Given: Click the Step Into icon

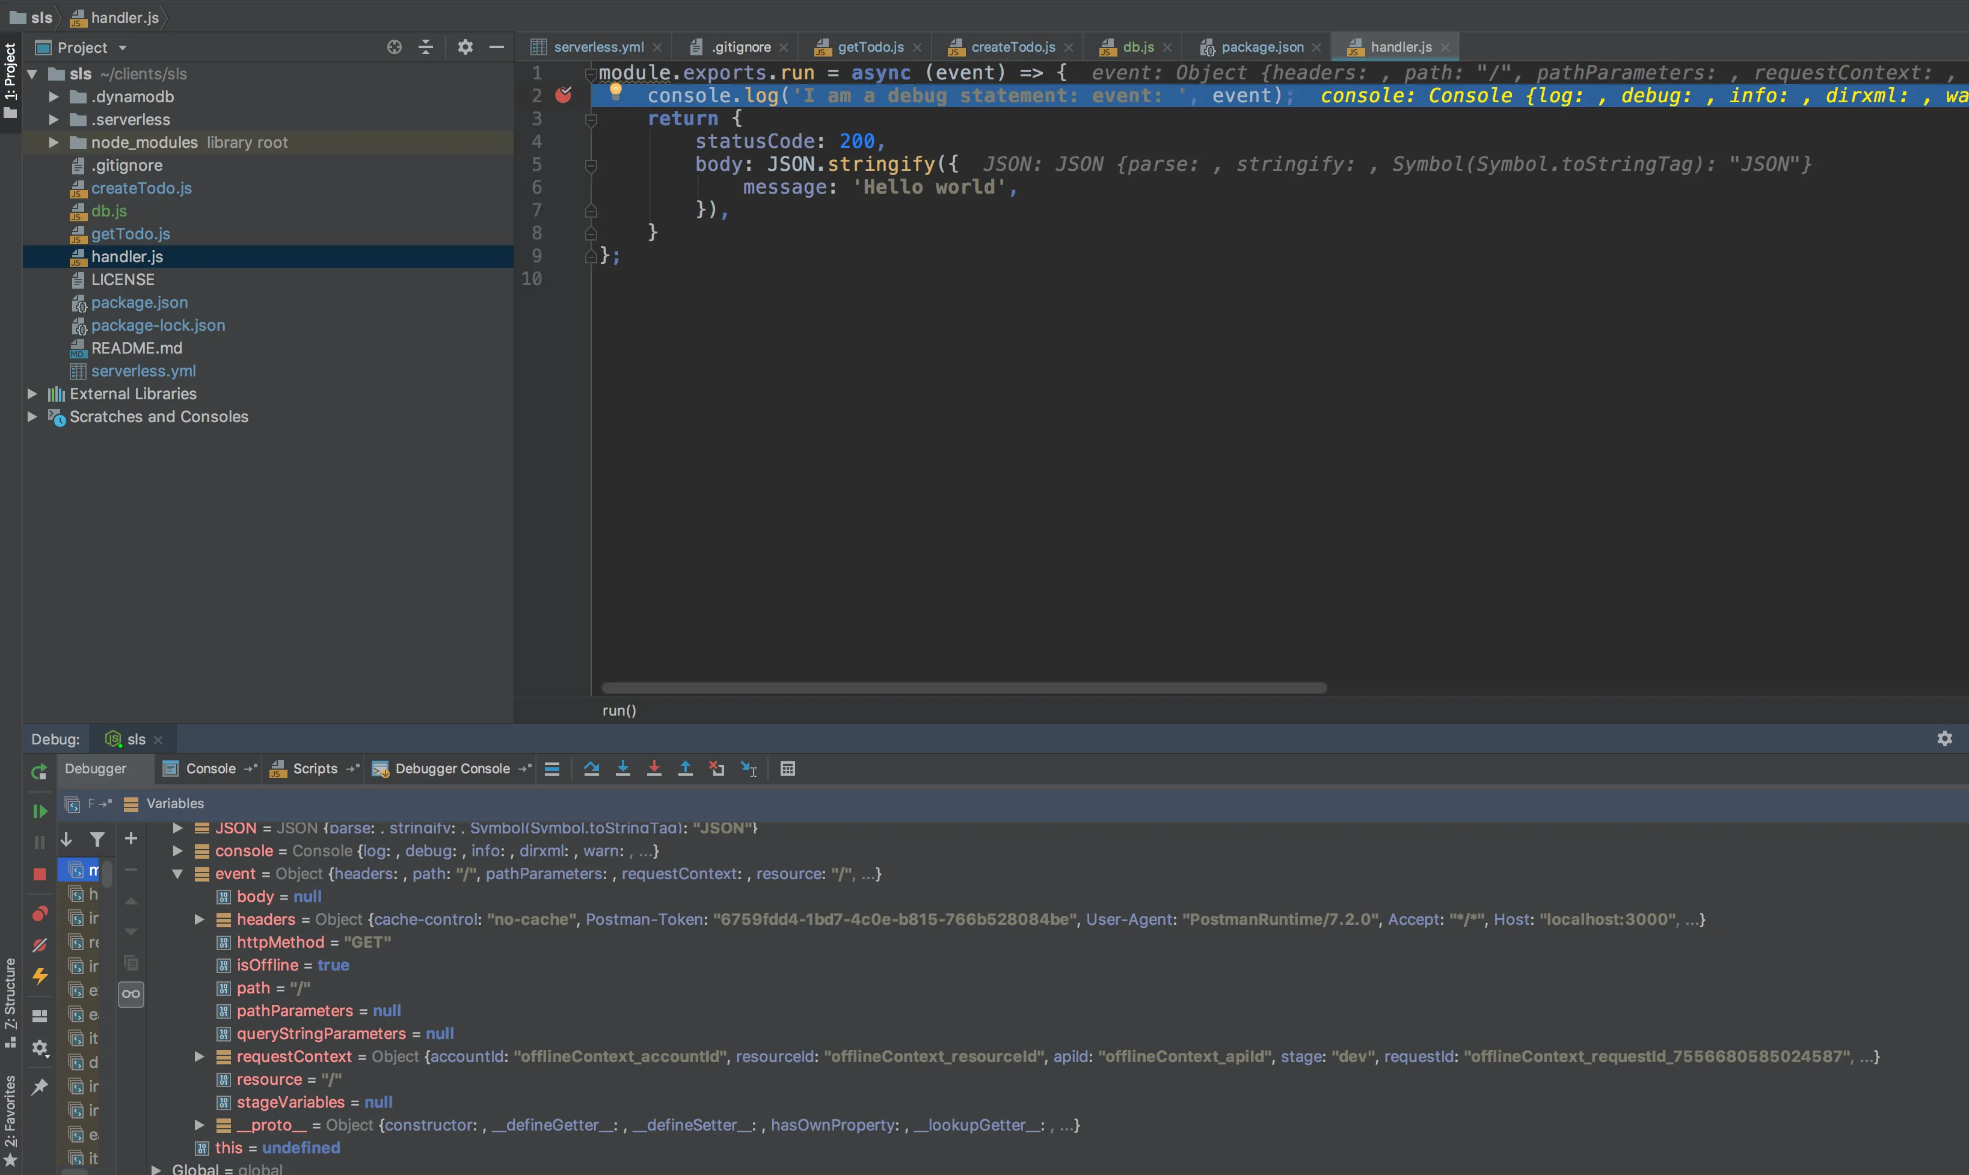Looking at the screenshot, I should (623, 769).
